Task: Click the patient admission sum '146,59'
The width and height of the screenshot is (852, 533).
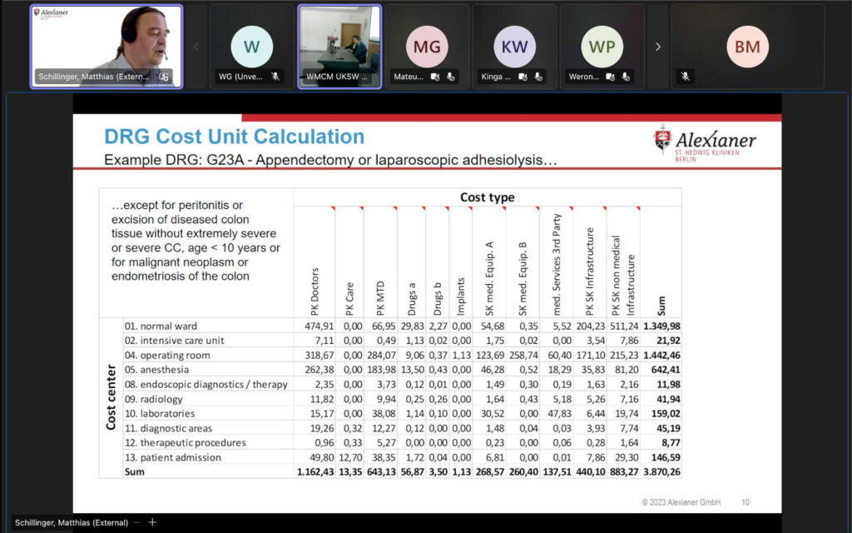Action: [666, 457]
